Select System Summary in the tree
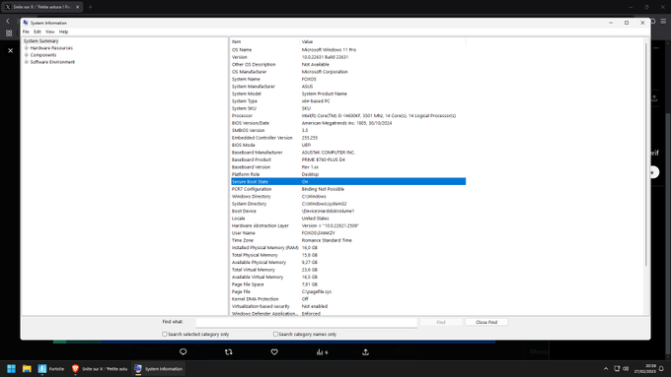Screen dimensions: 671x377 click(x=40, y=41)
